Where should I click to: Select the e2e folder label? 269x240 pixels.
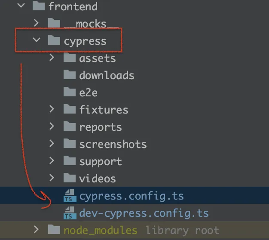89,93
